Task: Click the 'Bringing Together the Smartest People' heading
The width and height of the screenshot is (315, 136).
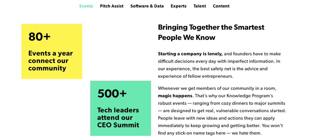Action: click(211, 32)
